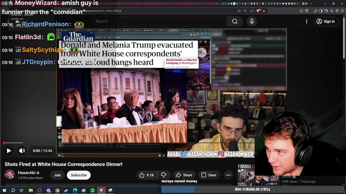Open Brave playlist music note icon

[x=315, y=11]
